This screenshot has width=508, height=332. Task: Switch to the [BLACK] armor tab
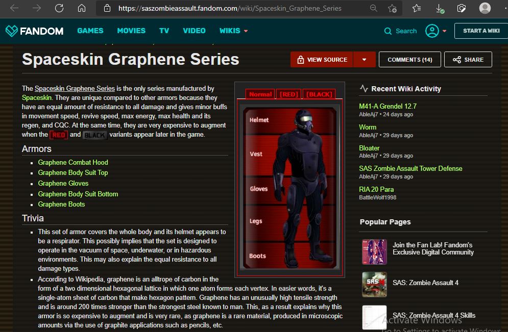pyautogui.click(x=319, y=94)
